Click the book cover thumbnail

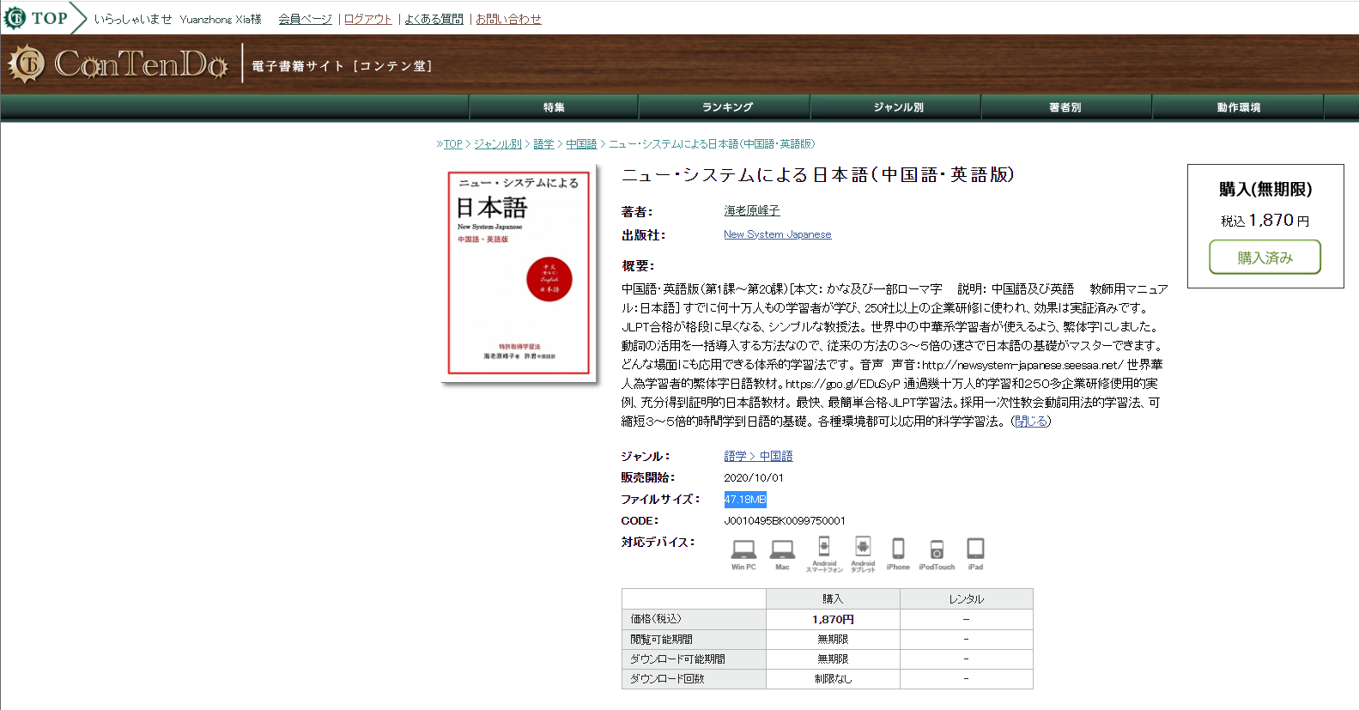[519, 273]
